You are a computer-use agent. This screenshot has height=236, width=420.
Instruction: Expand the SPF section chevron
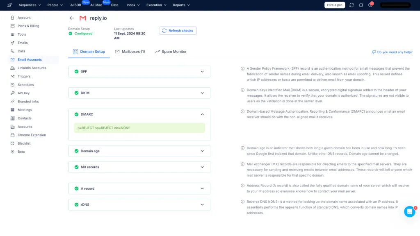point(202,71)
